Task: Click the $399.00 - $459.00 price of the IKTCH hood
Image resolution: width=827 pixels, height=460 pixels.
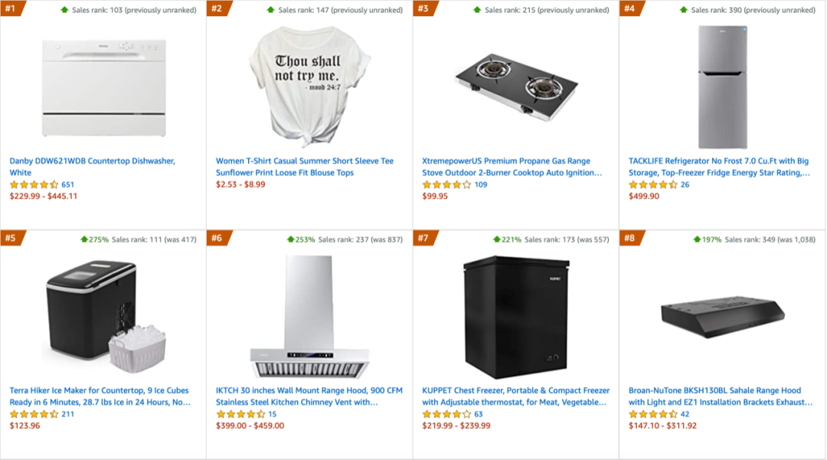Action: tap(250, 426)
